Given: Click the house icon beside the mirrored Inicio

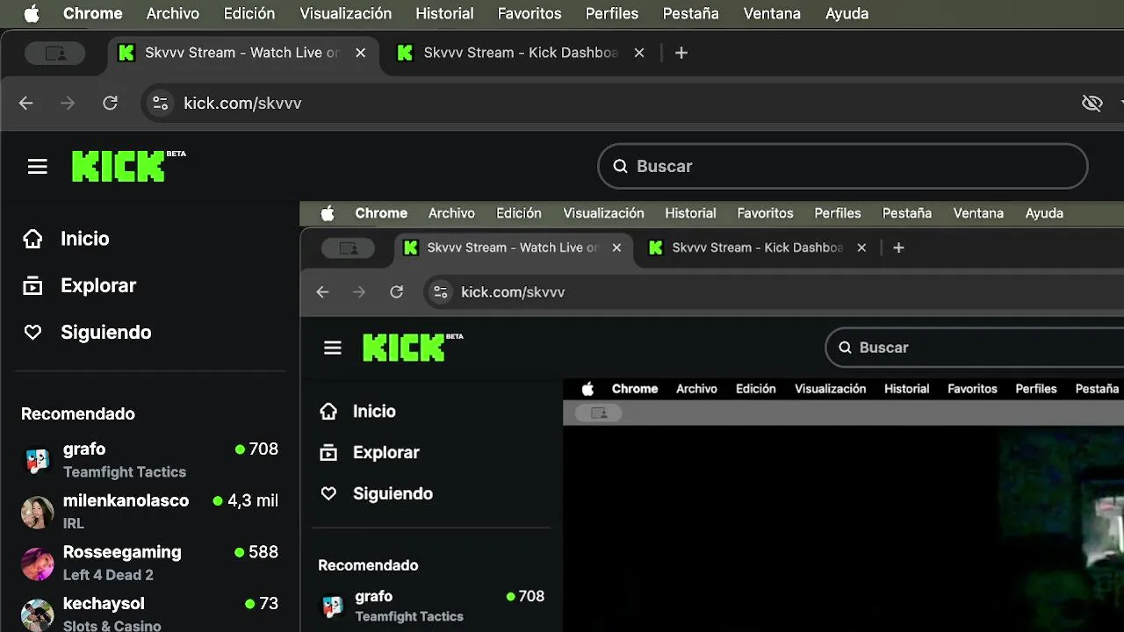Looking at the screenshot, I should [x=328, y=411].
